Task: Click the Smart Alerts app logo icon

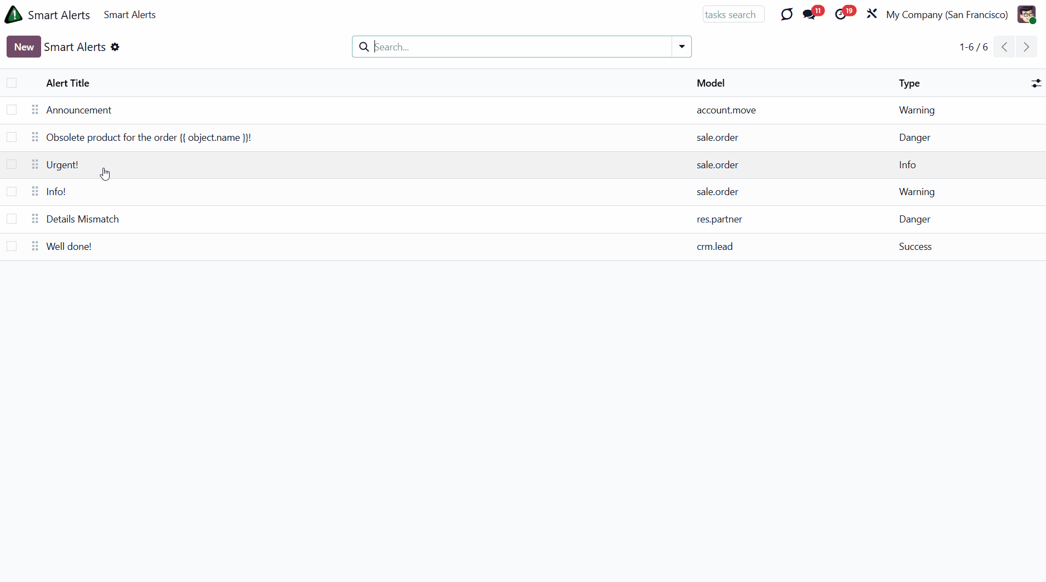Action: coord(14,15)
